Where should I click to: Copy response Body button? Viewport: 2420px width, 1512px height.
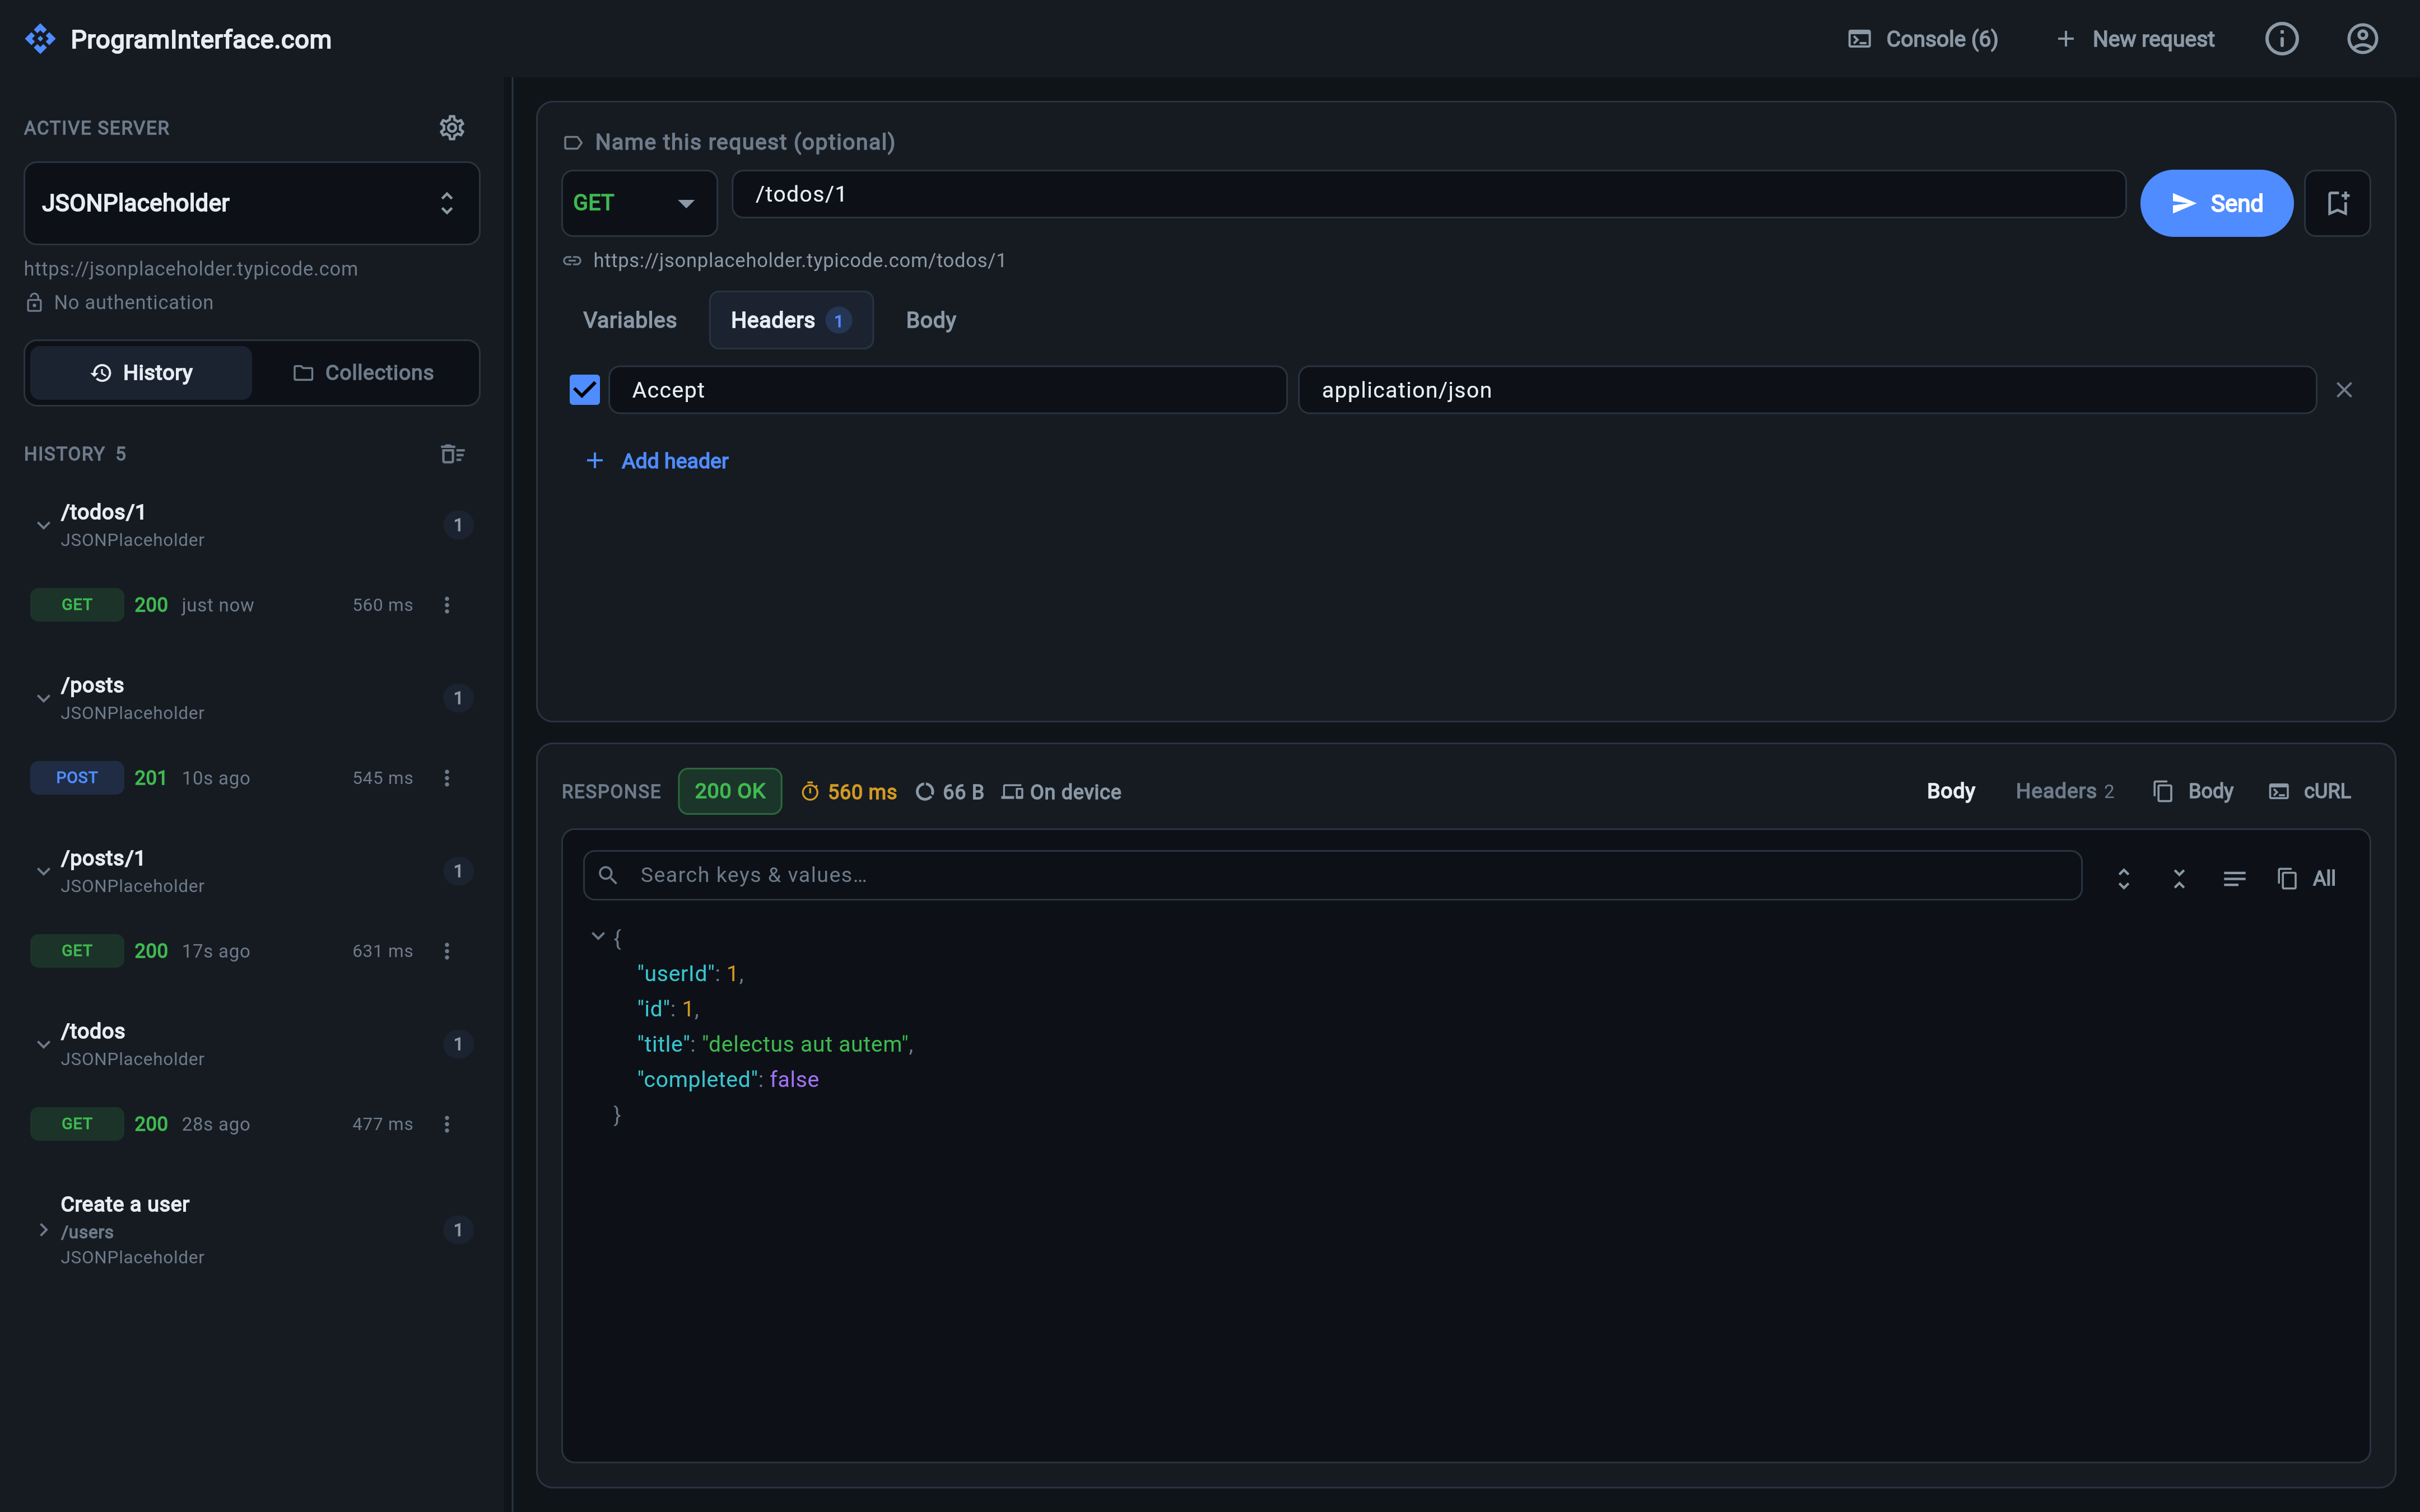click(2193, 791)
